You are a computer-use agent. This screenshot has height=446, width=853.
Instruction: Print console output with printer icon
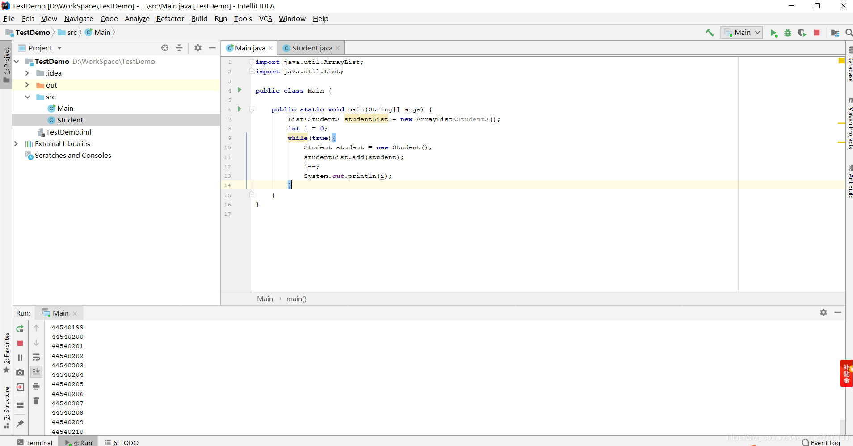coord(36,386)
